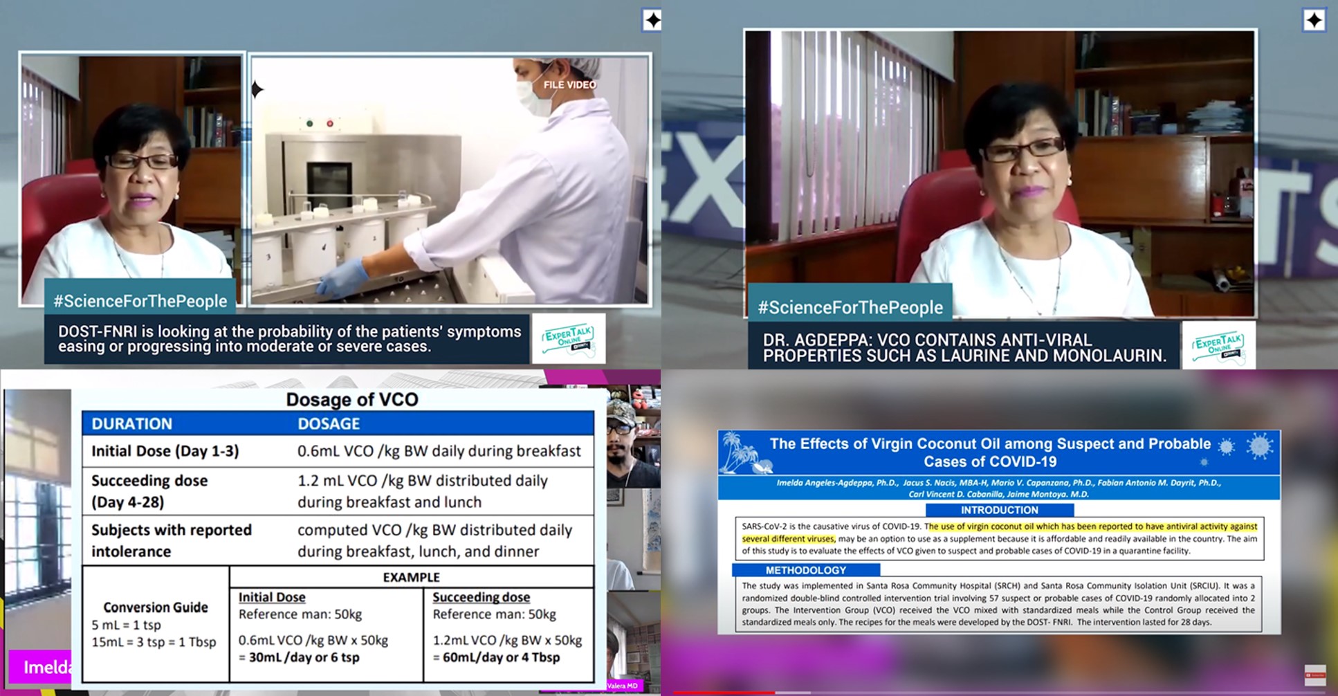Click the METHODOLOGY section header
The image size is (1338, 696).
coord(805,570)
